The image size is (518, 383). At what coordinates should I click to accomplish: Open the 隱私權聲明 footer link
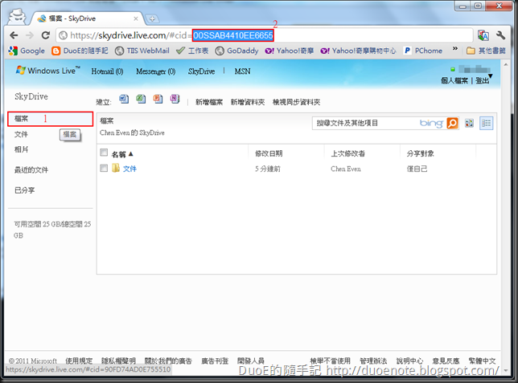pyautogui.click(x=118, y=361)
